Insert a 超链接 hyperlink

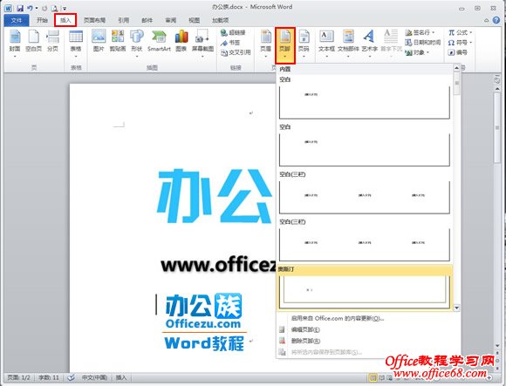tap(234, 32)
